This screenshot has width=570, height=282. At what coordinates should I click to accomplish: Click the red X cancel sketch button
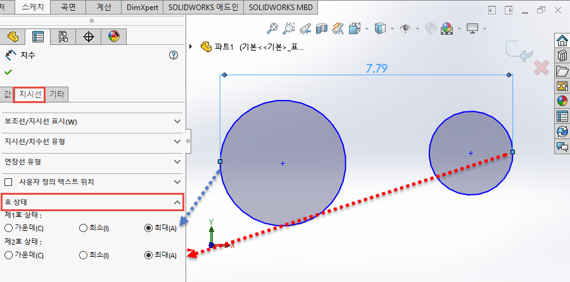coord(541,68)
